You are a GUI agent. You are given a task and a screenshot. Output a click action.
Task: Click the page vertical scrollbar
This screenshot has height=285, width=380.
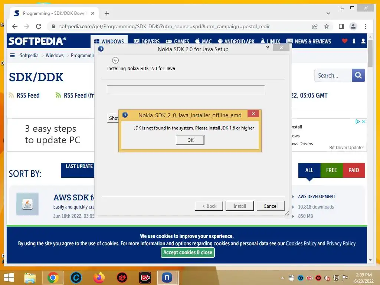[x=370, y=53]
